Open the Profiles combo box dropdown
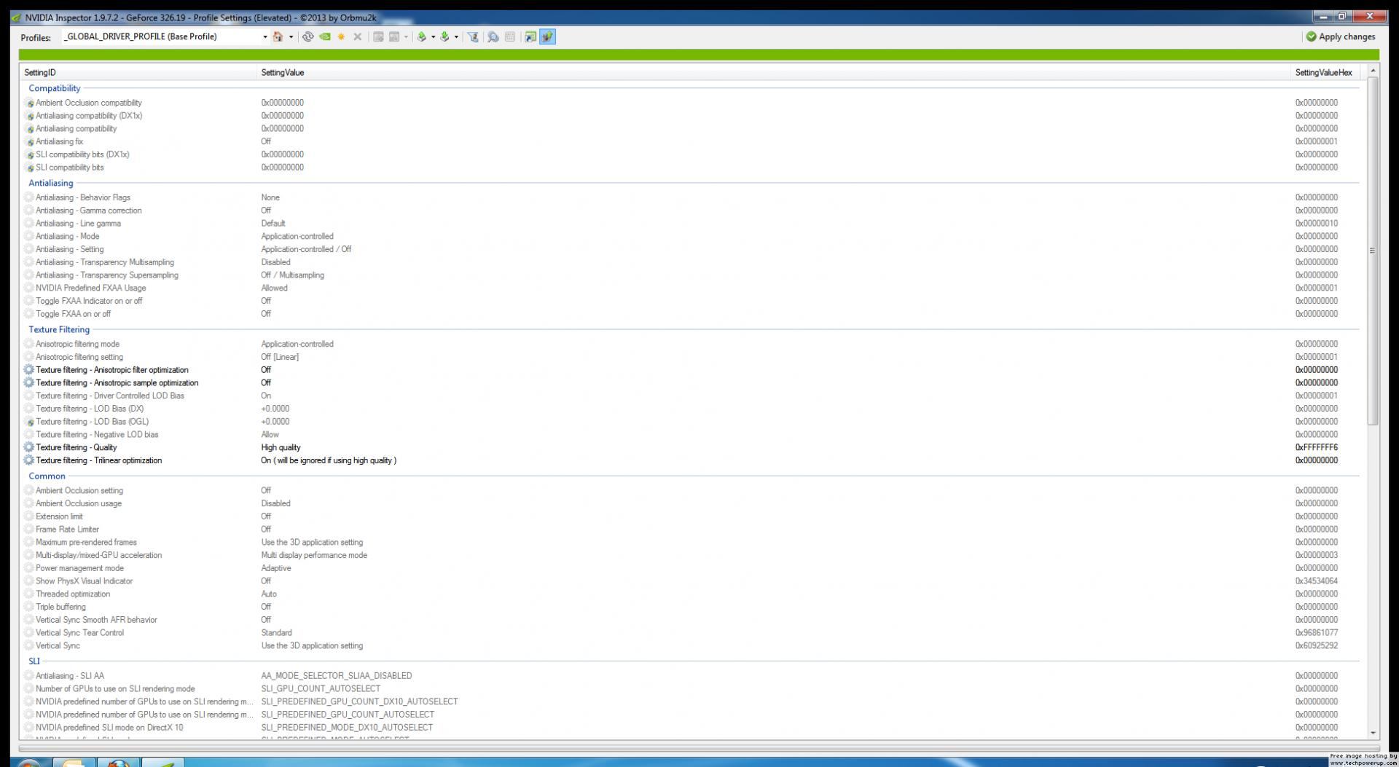The width and height of the screenshot is (1399, 767). [264, 36]
